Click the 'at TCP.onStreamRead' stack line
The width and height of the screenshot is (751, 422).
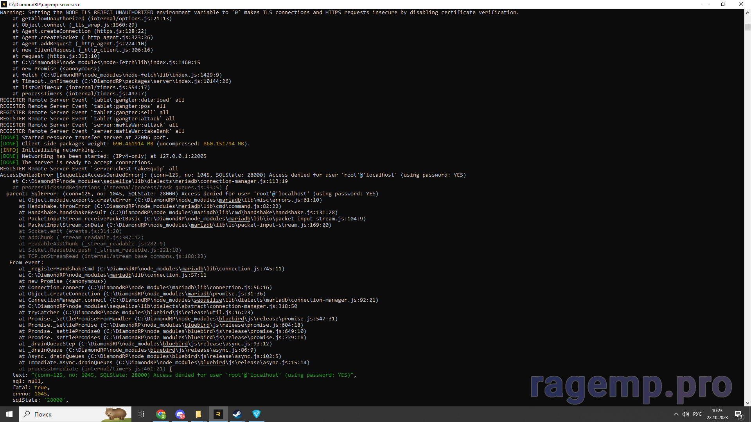[x=113, y=256]
